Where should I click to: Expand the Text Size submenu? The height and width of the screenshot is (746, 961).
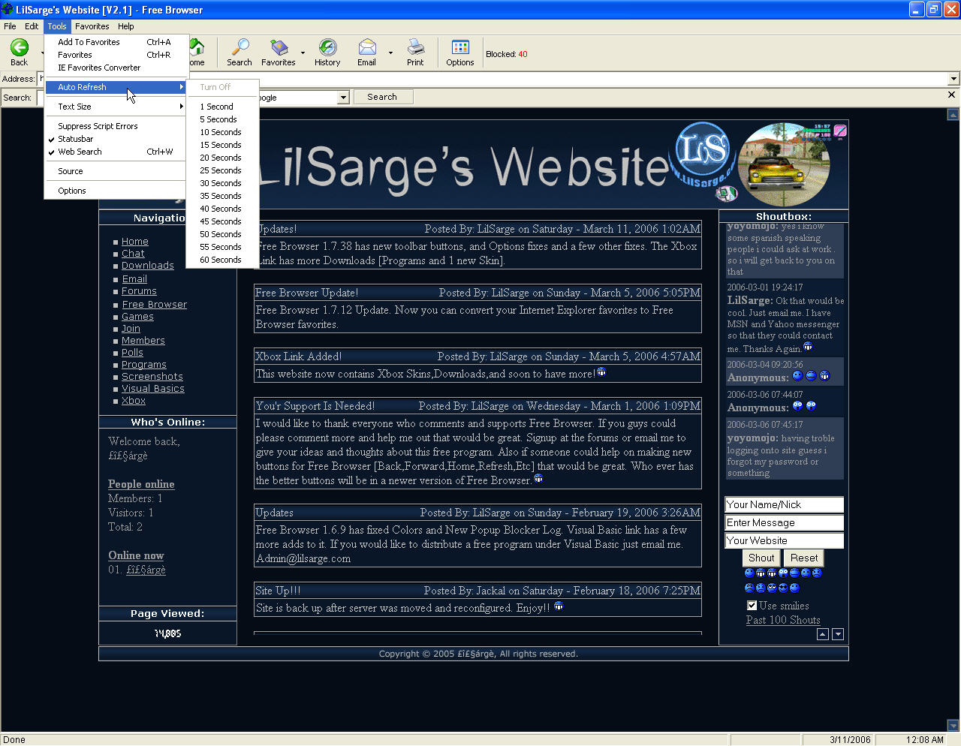[x=116, y=107]
